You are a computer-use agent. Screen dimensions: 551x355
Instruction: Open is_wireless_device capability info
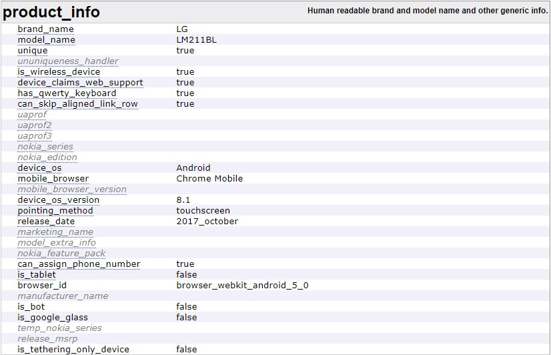tap(59, 72)
